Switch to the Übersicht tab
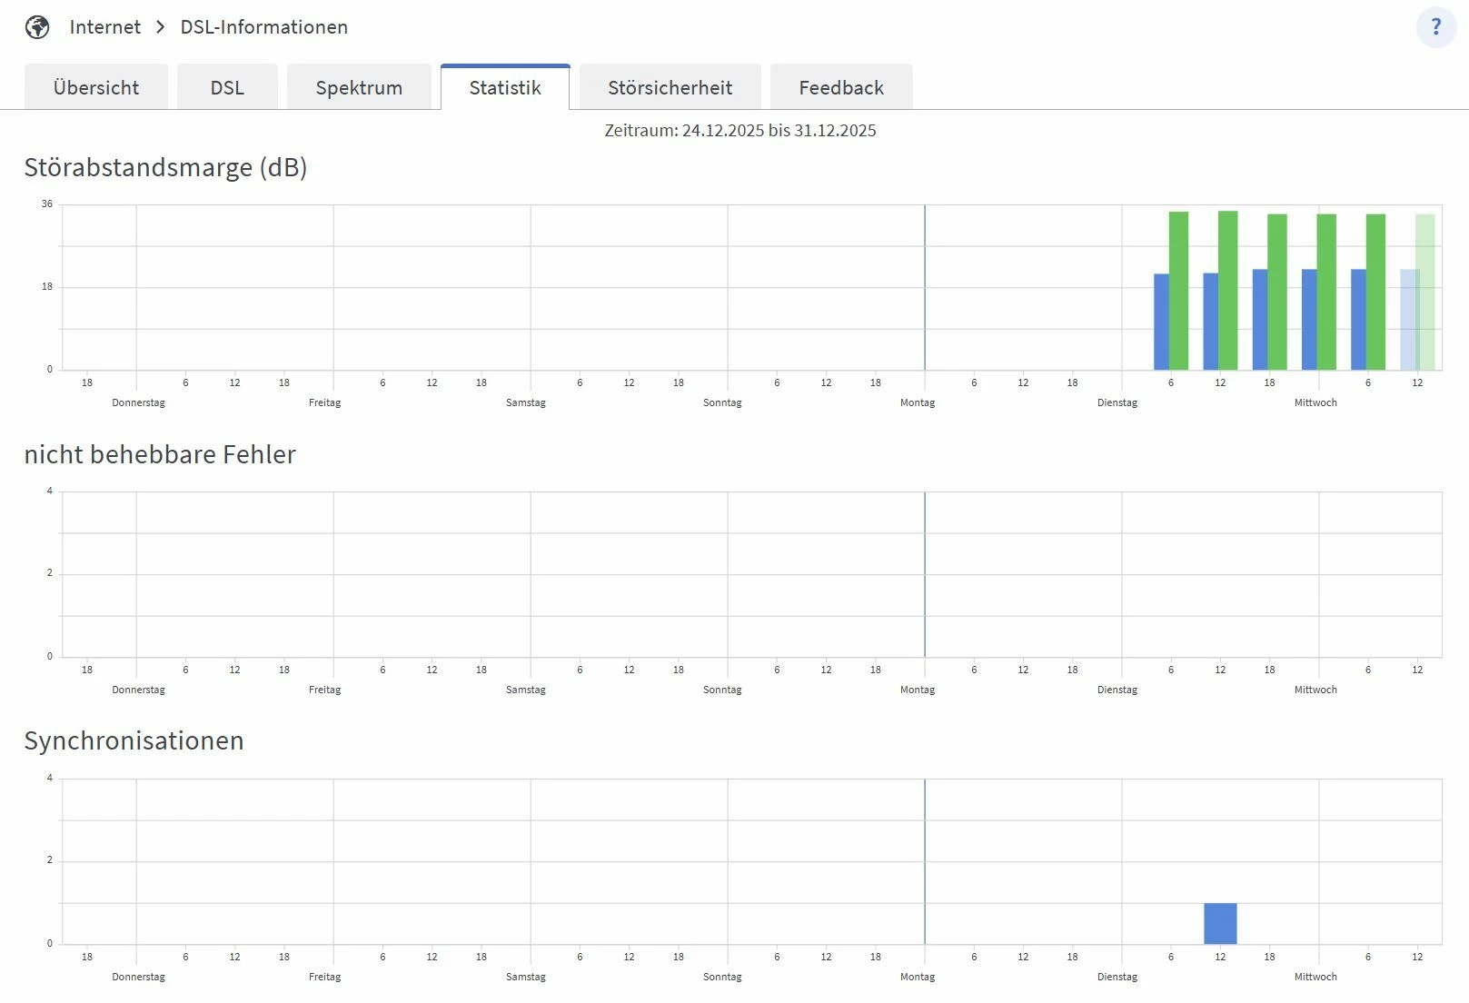Viewport: 1469px width, 1003px height. (96, 87)
